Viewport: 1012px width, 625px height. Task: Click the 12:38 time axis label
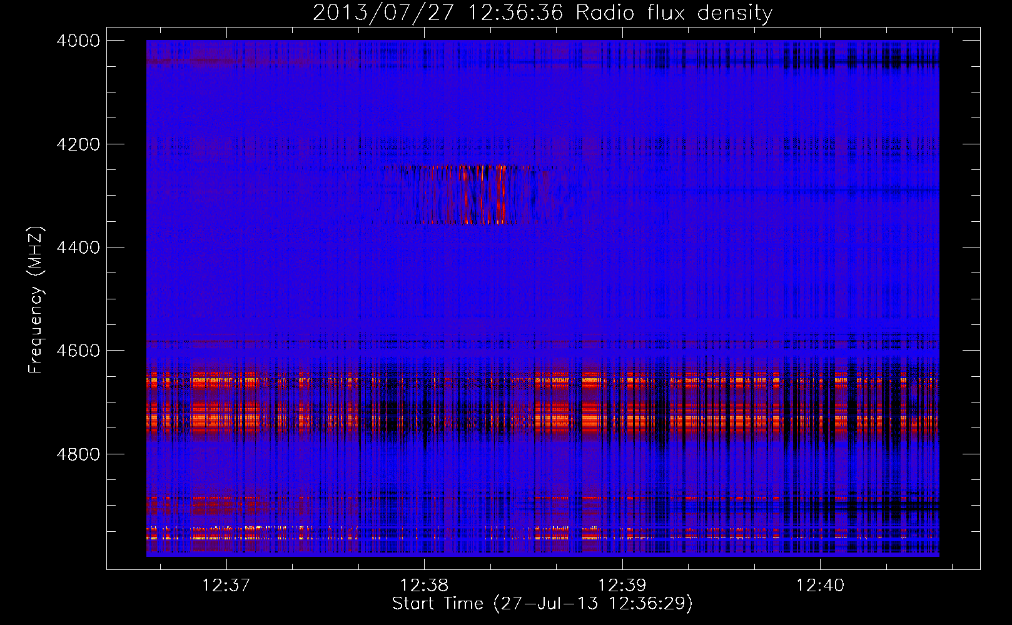pyautogui.click(x=424, y=585)
